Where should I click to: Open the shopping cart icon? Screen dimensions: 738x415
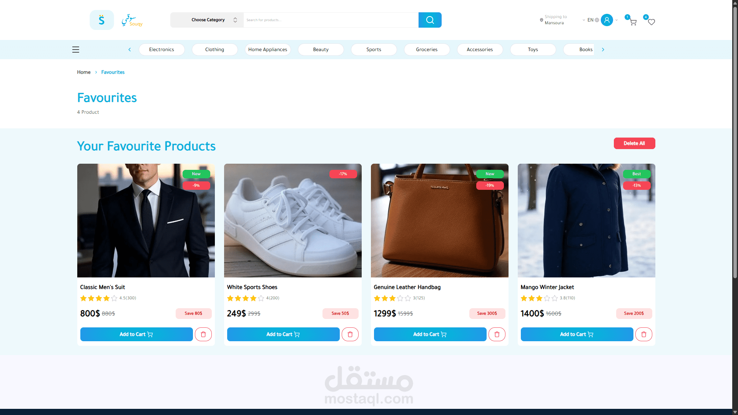pos(633,22)
